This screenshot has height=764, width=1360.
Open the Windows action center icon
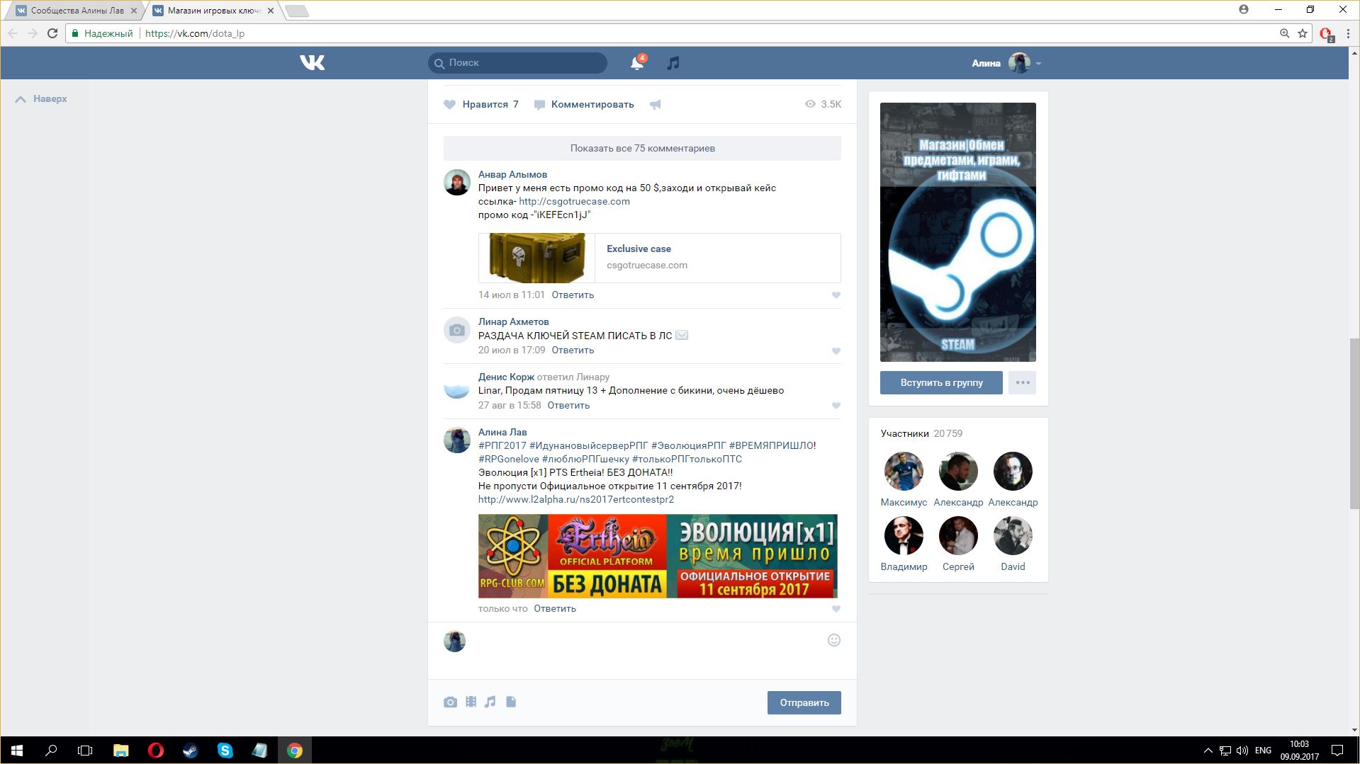(x=1337, y=751)
